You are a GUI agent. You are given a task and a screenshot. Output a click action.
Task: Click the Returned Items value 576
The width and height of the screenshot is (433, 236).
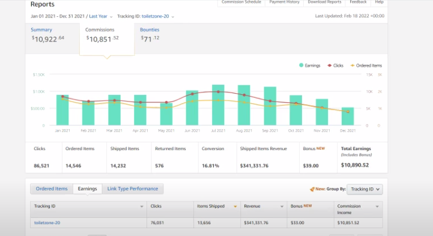(159, 166)
